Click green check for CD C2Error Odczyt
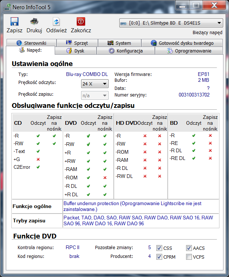The image size is (229, 277). [38, 167]
